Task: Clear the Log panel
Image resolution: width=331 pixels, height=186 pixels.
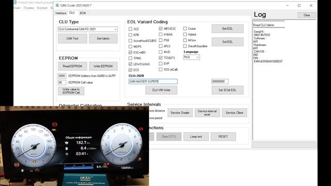Action: tap(307, 15)
